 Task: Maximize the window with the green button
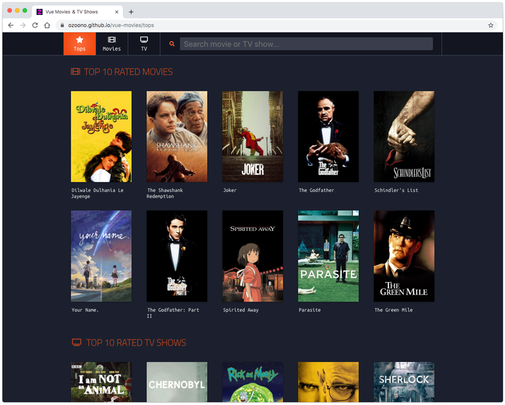tap(25, 11)
